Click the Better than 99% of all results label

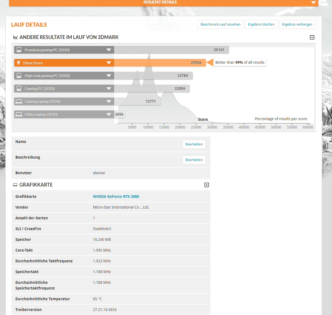(x=240, y=62)
